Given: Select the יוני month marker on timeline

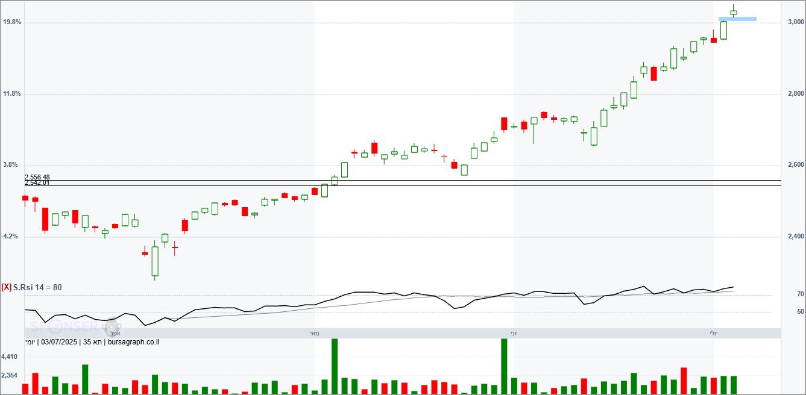Looking at the screenshot, I should pos(514,333).
